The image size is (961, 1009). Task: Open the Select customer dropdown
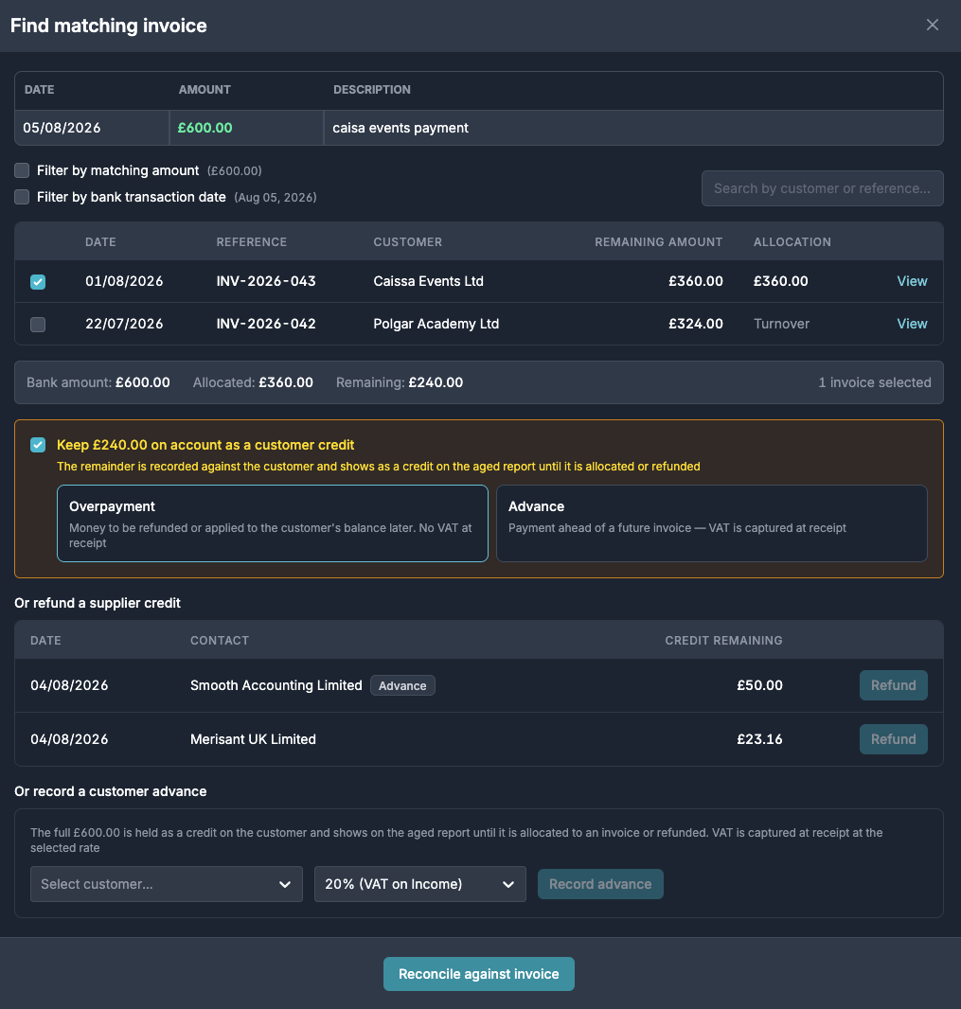click(166, 884)
